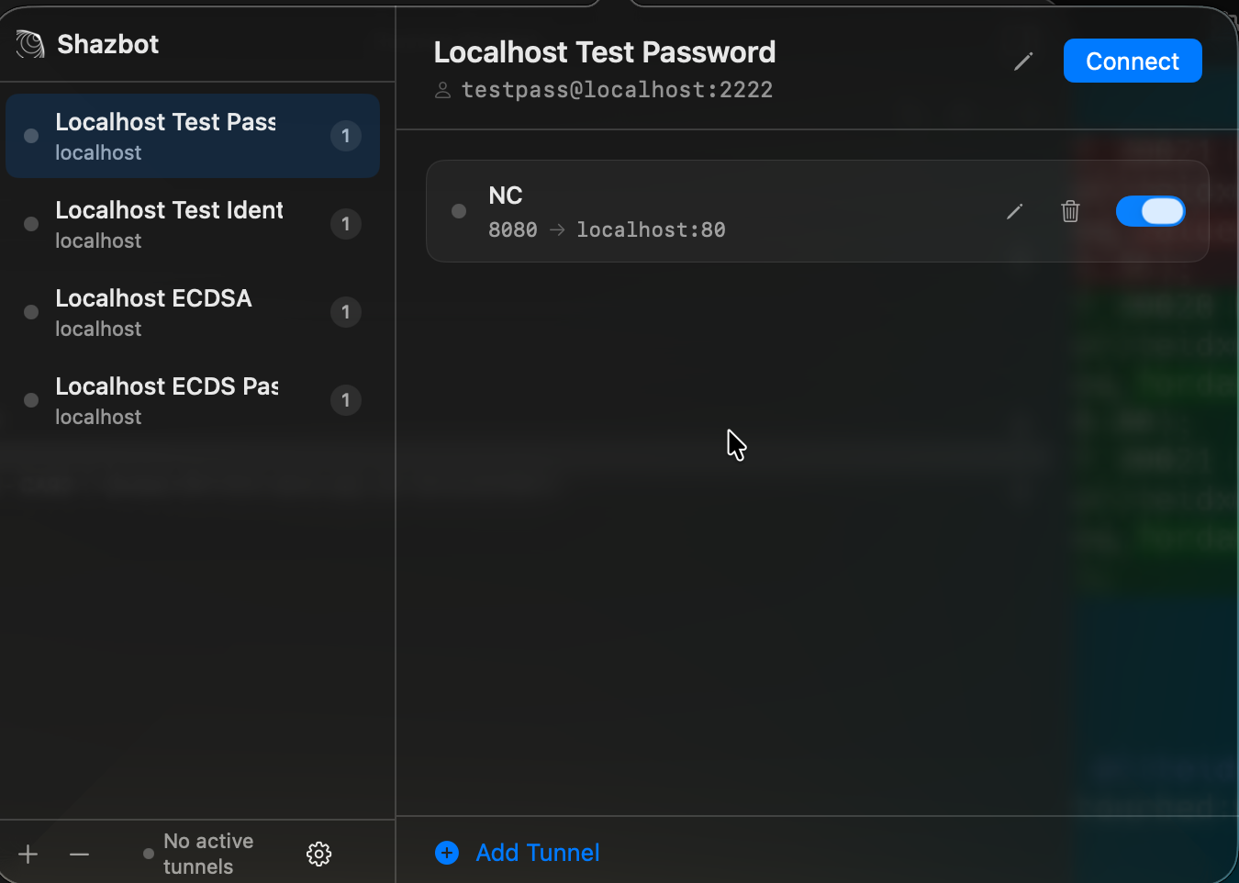Edit the NC tunnel pencil icon

coord(1014,211)
